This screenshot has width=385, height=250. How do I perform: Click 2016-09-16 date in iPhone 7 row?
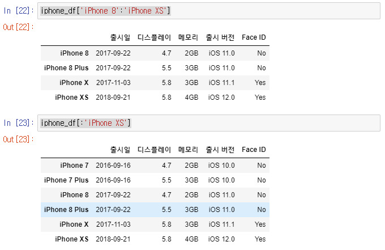pos(113,166)
